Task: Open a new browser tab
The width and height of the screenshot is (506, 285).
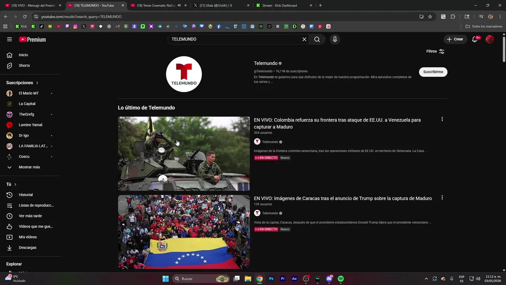Action: [x=320, y=6]
